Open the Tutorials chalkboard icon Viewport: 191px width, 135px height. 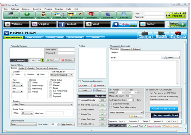point(161,35)
